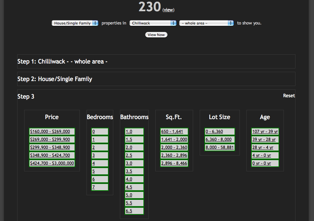Screen dimensions: 314x221
Task: Filter square footage 650 - 1,641
Action: coord(174,132)
